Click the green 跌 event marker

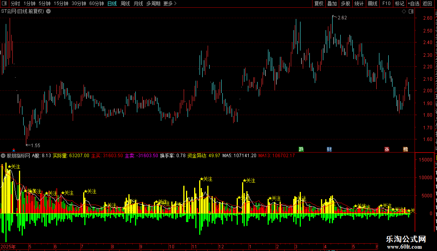(301, 149)
